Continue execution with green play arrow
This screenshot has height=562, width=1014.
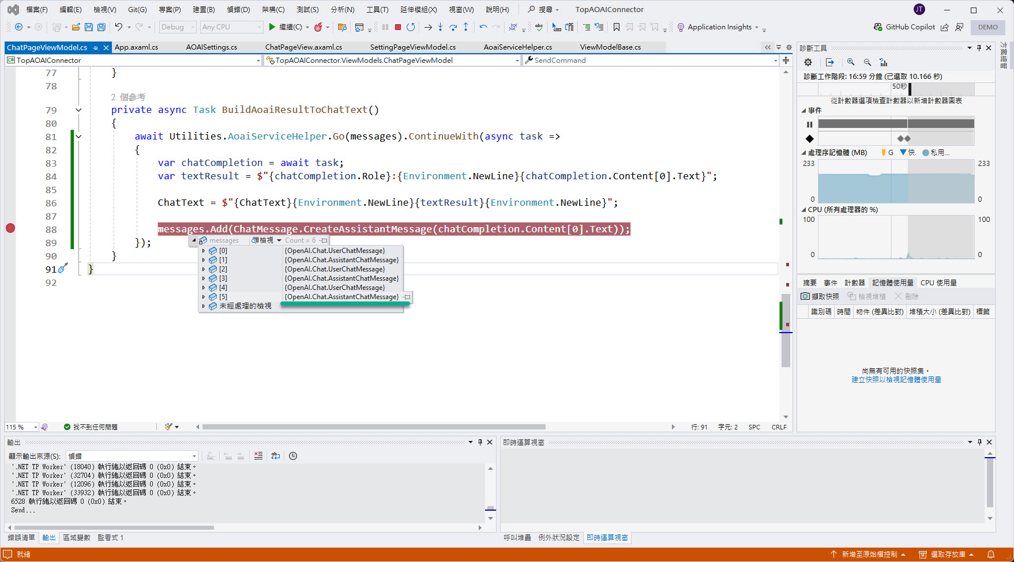click(272, 27)
